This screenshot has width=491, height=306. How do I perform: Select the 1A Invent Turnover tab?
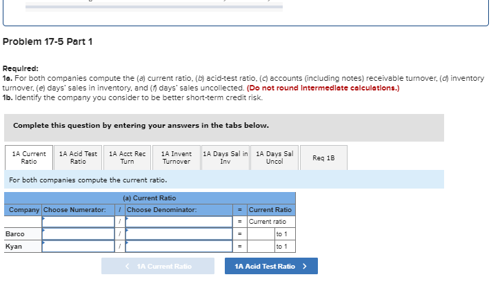(177, 157)
